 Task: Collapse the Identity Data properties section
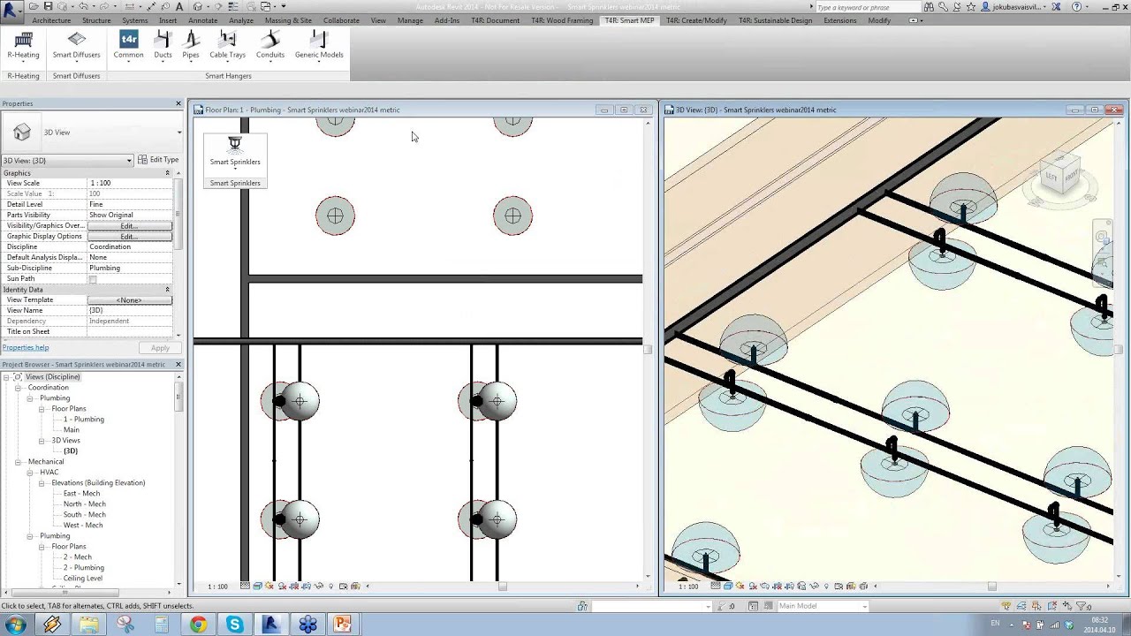[167, 290]
